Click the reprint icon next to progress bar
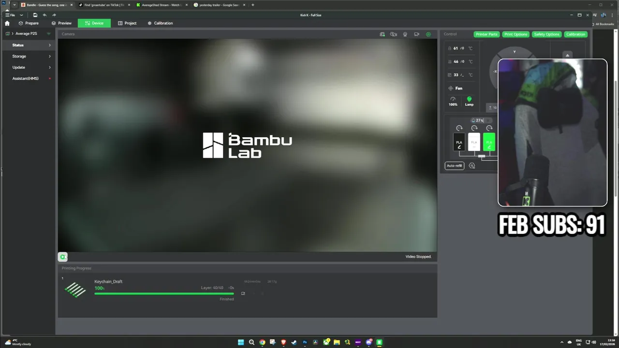This screenshot has width=619, height=348. 243,293
